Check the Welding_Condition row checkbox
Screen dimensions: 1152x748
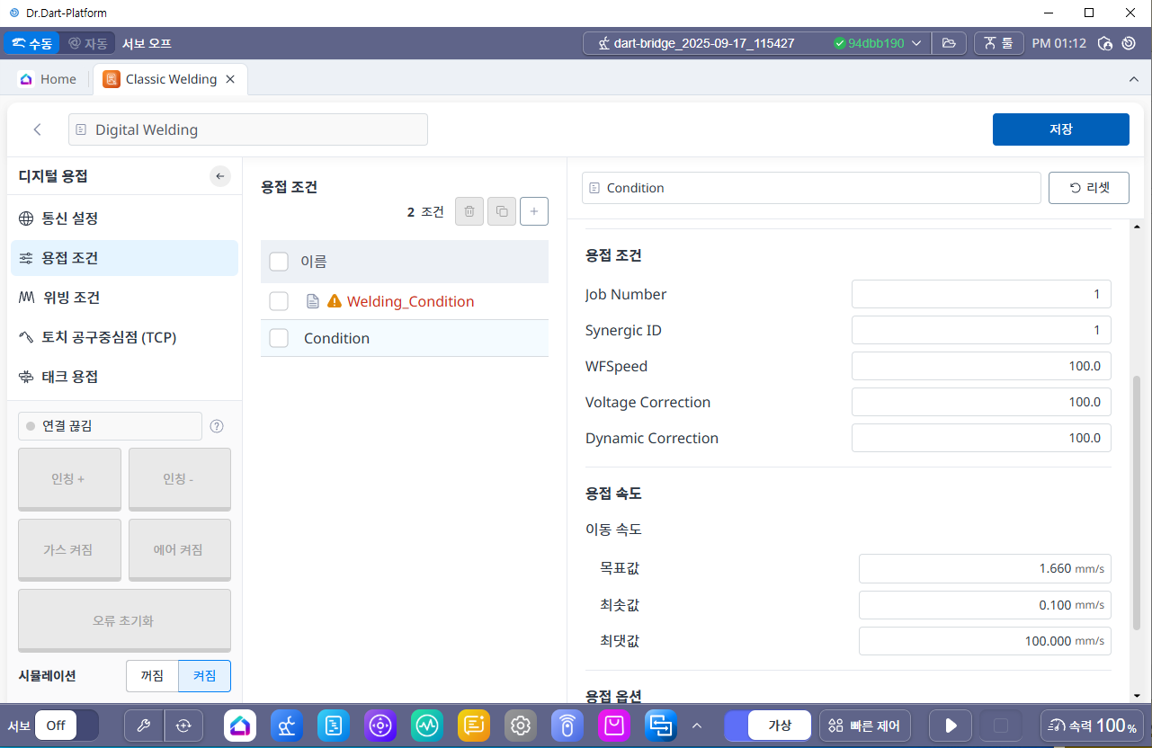coord(279,301)
